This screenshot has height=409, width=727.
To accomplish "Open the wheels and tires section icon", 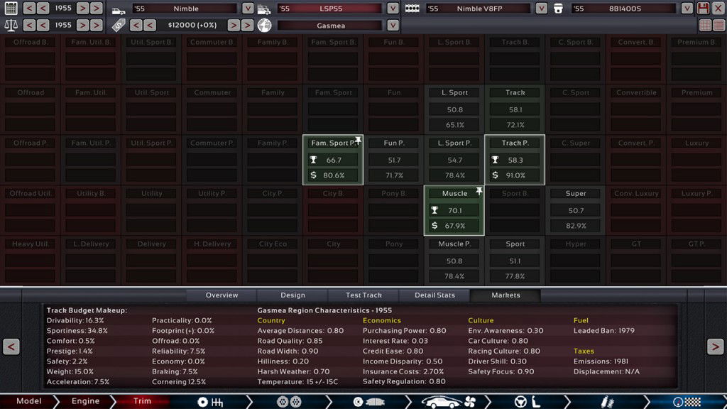I will point(288,402).
